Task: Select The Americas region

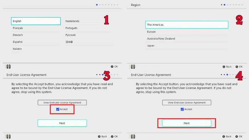Action: pyautogui.click(x=187, y=25)
